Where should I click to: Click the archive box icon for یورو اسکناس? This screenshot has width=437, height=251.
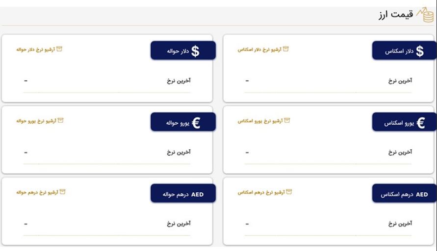[287, 120]
